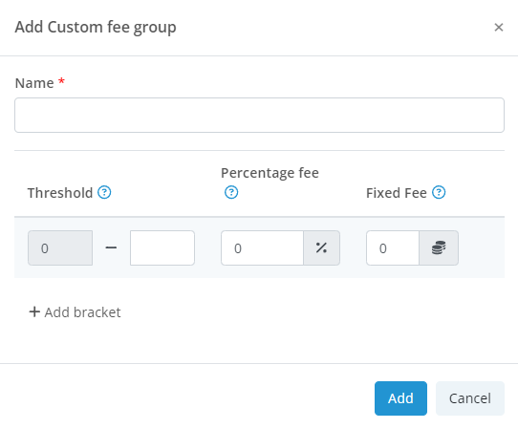518x429 pixels.
Task: Click the Fixed Fee column header text
Action: pos(397,193)
